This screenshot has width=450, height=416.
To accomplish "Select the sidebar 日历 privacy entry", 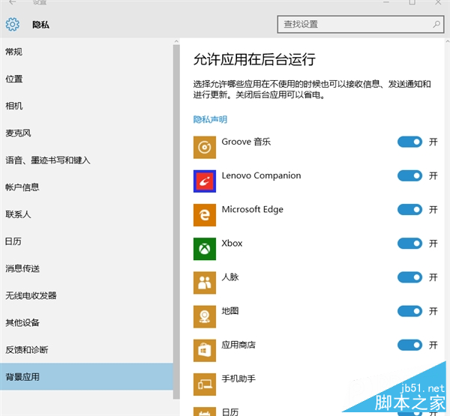I will point(86,241).
